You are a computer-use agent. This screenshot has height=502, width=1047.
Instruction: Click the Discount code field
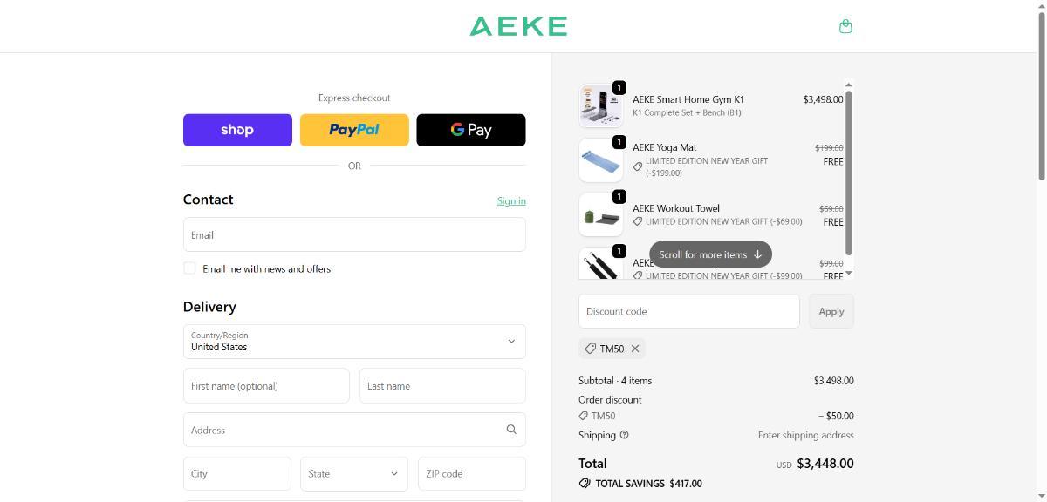[688, 311]
